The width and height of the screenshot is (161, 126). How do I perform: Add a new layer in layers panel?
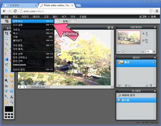[x=147, y=85]
